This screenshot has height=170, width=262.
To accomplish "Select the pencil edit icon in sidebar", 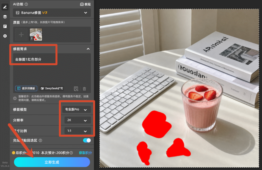I will click(5, 7).
